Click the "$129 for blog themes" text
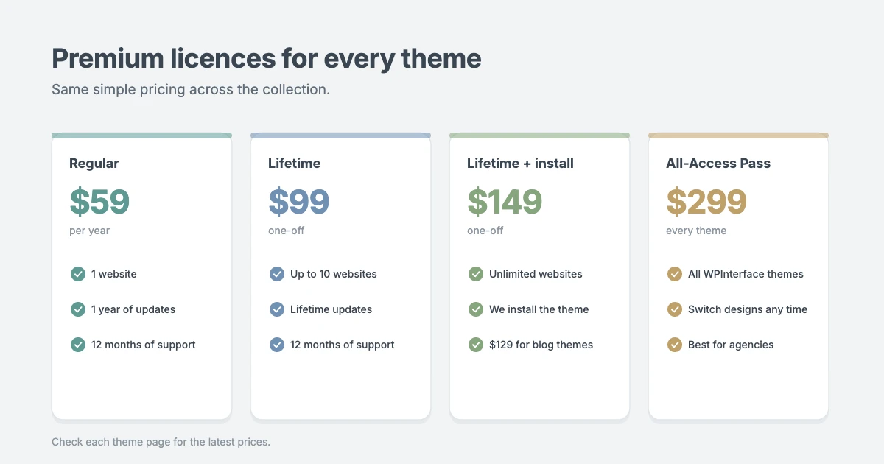The height and width of the screenshot is (464, 884). click(541, 345)
